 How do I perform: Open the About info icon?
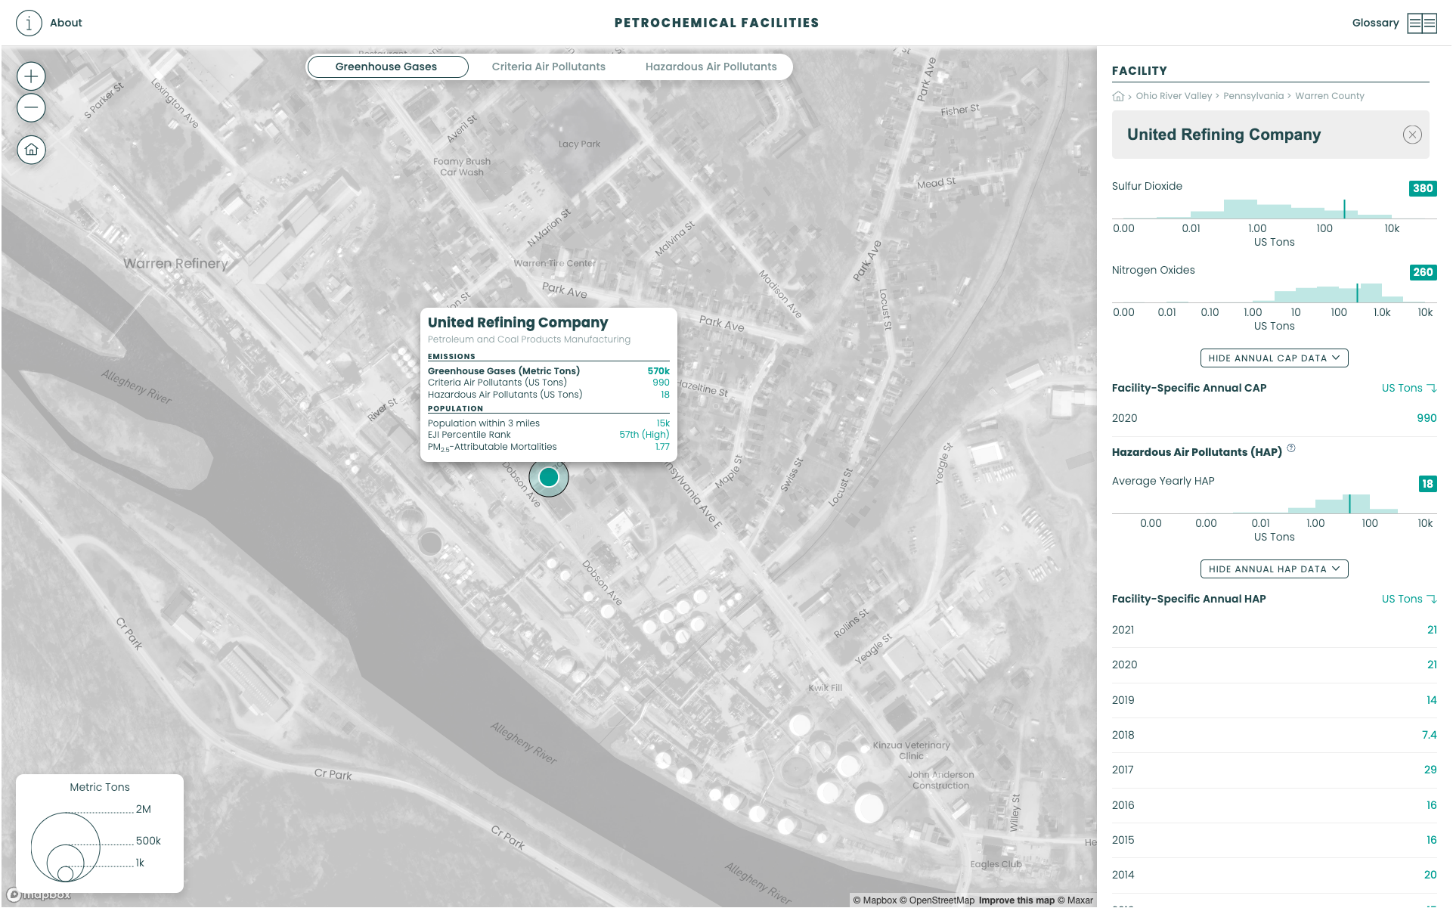[29, 23]
